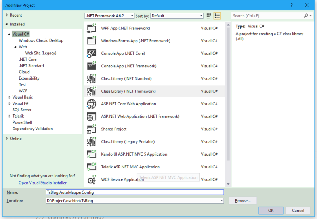317x219 pixels.
Task: Switch to small icons view
Action: click(209, 16)
